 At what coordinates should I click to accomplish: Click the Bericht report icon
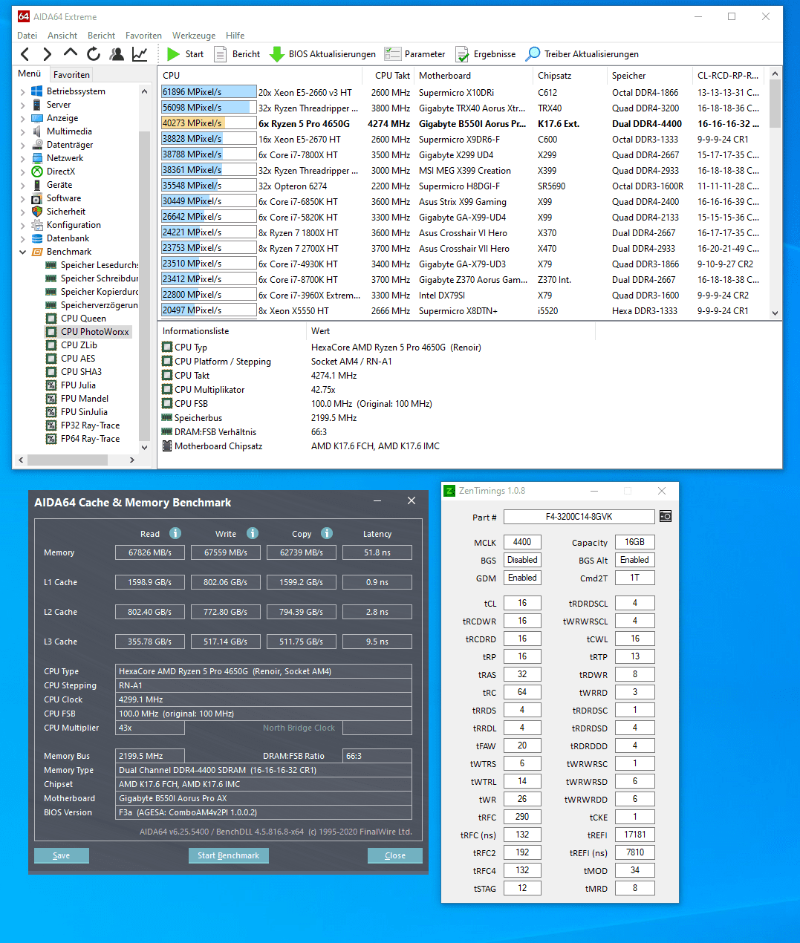(221, 53)
